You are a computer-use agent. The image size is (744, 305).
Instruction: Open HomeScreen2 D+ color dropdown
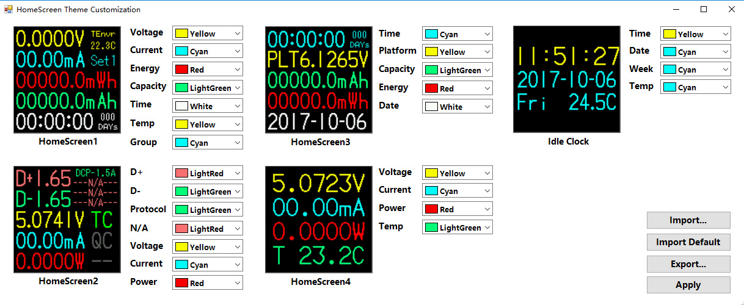[x=208, y=173]
